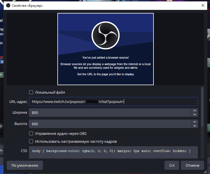The width and height of the screenshot is (210, 174).
Task: Click inside the CSS code text box
Action: coord(113,152)
